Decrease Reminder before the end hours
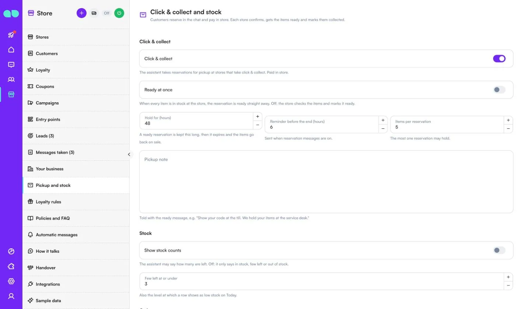The width and height of the screenshot is (523, 309). click(383, 129)
